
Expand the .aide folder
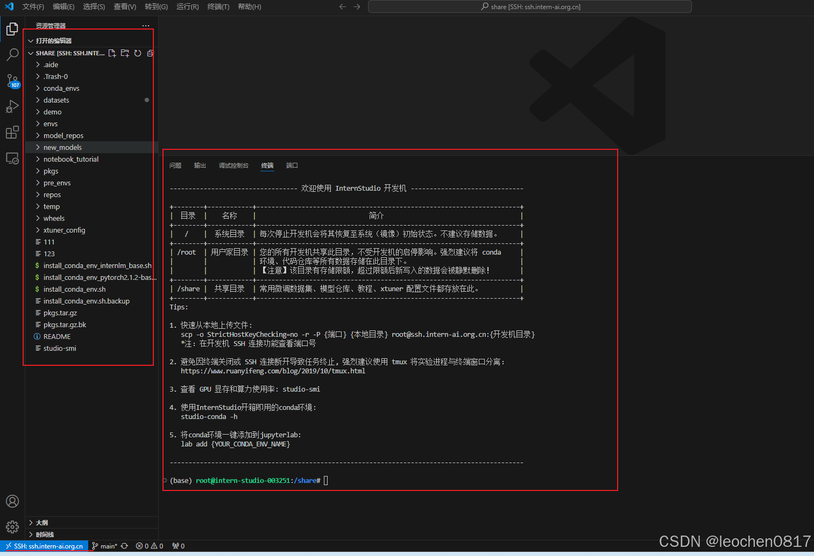coord(91,64)
